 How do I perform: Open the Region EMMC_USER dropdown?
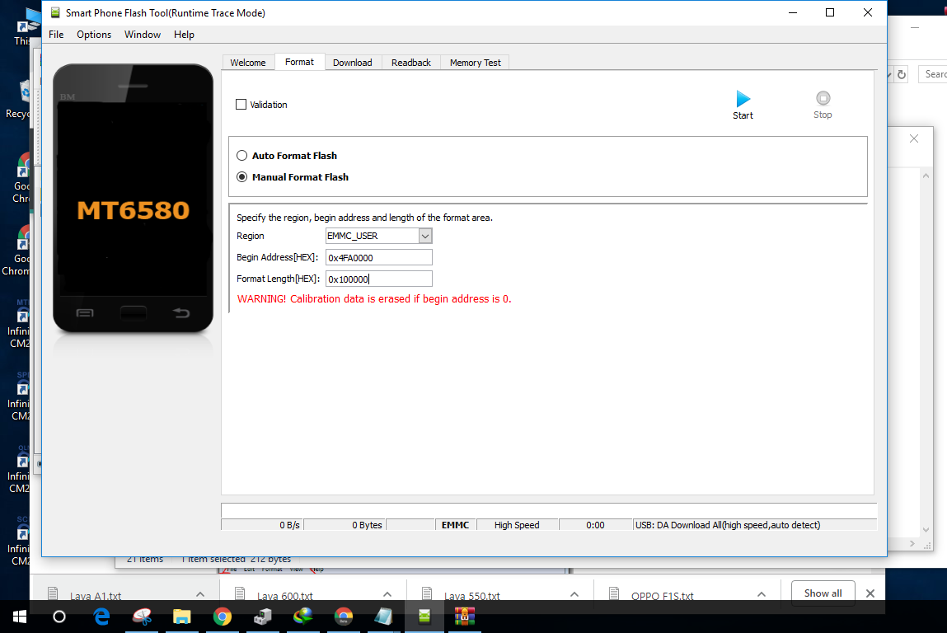pos(425,236)
